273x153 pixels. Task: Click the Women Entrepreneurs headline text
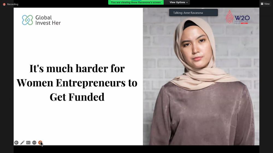click(77, 83)
